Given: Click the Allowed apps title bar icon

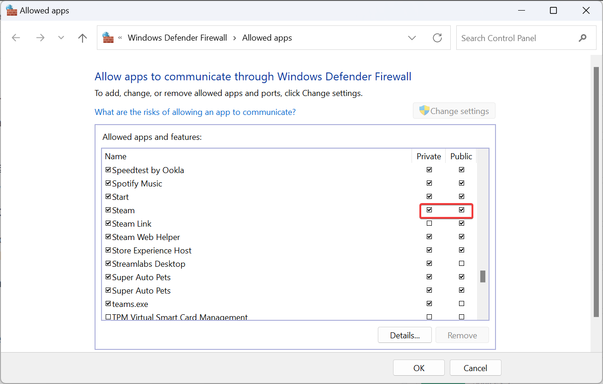Looking at the screenshot, I should [x=12, y=10].
